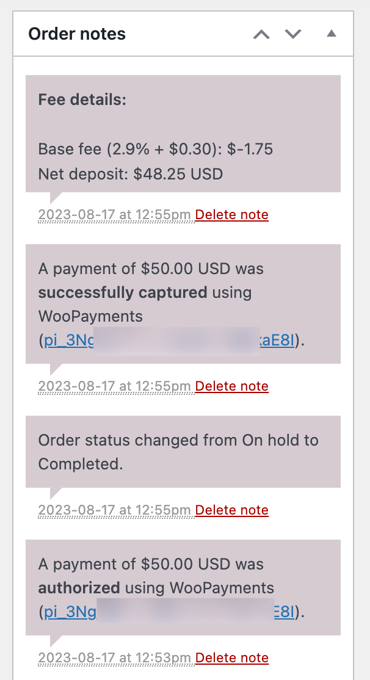370x680 pixels.
Task: Move the Order notes panel down
Action: (x=292, y=34)
